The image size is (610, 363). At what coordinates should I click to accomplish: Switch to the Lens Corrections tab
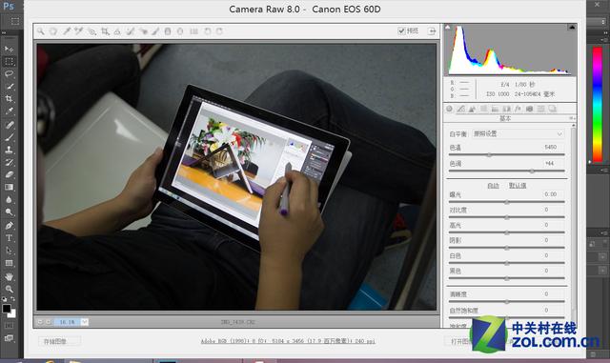pos(506,109)
